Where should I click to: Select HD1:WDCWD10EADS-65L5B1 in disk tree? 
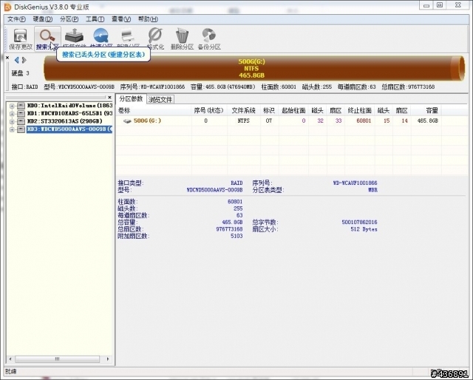pyautogui.click(x=69, y=113)
